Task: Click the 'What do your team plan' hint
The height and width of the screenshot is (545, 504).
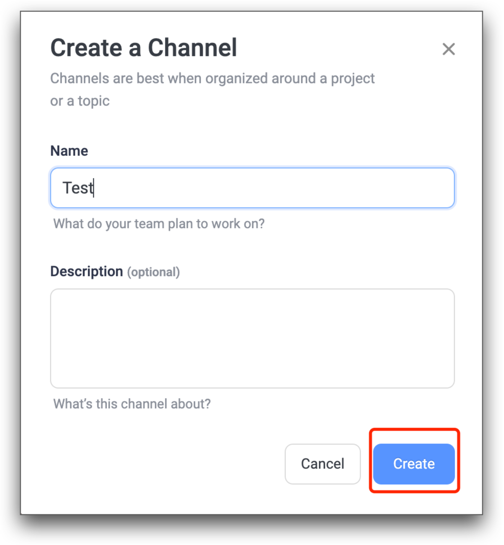Action: 159,224
